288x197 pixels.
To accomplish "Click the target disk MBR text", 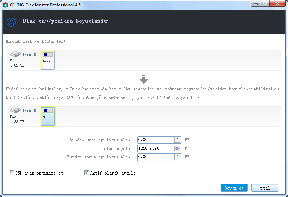I will 13,116.
